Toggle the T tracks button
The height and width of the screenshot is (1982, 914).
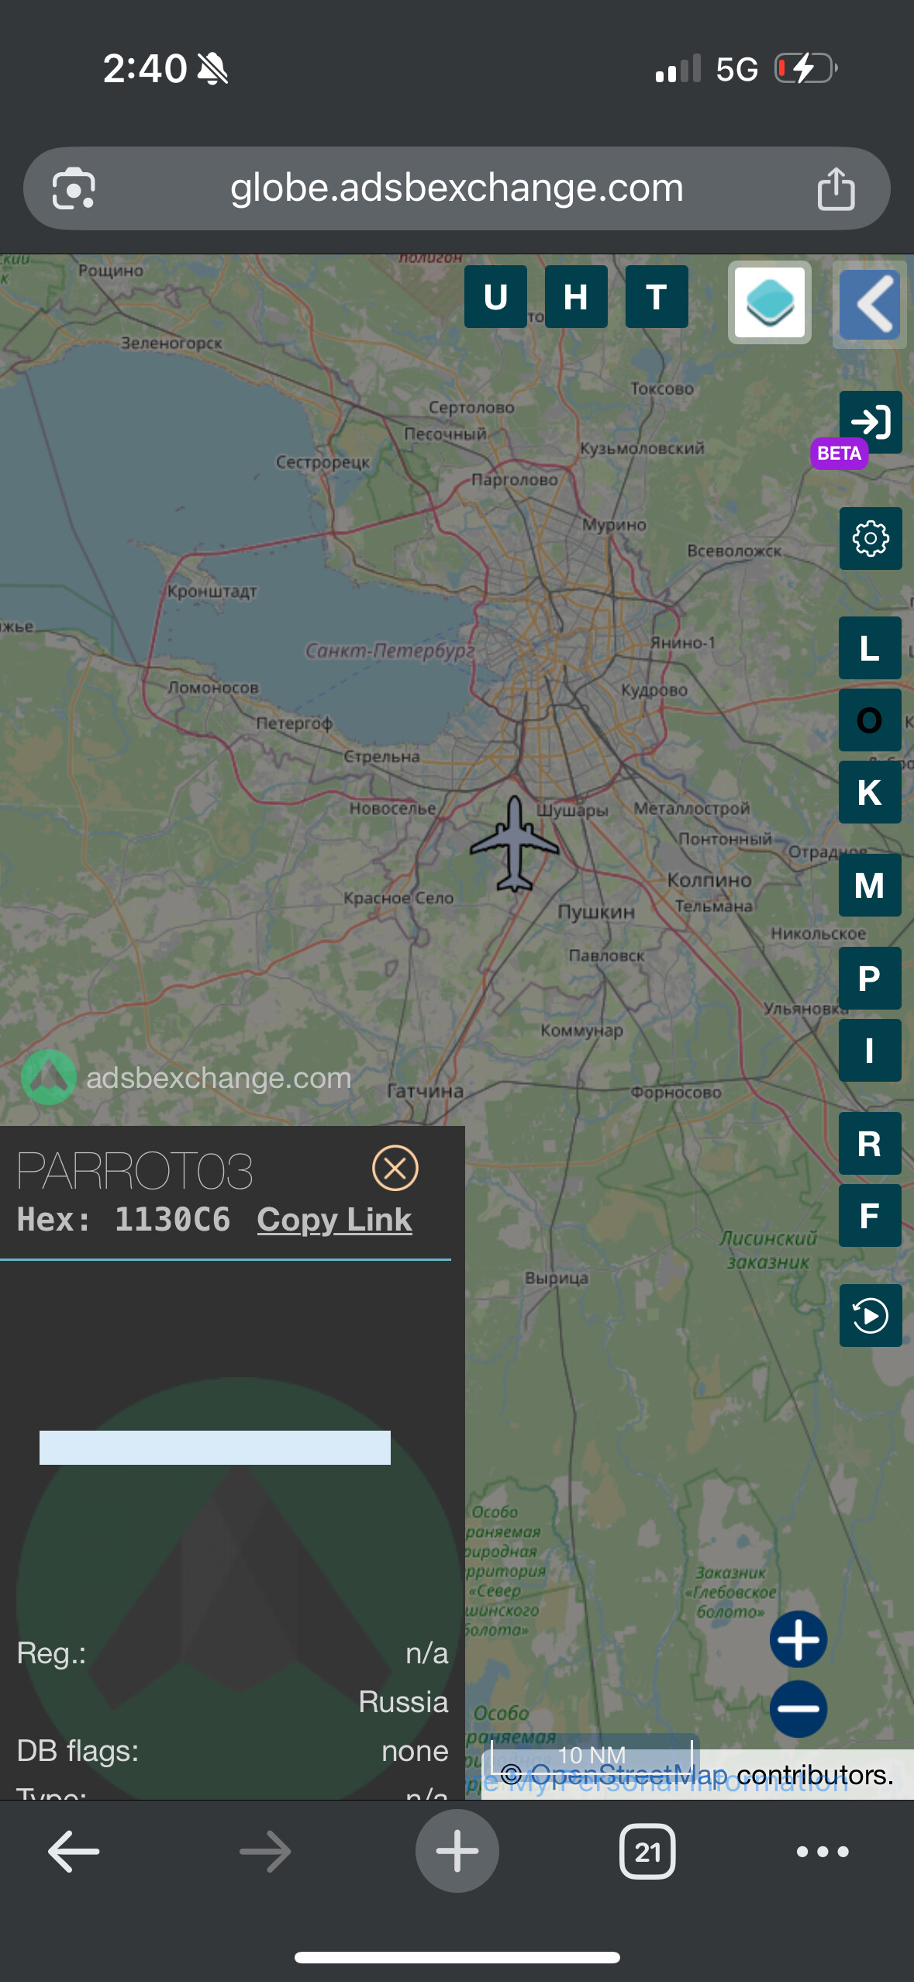tap(657, 297)
